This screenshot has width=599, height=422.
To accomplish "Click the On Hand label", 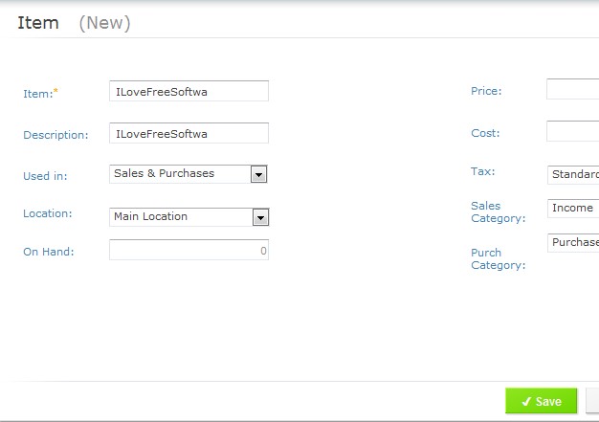I will (49, 252).
